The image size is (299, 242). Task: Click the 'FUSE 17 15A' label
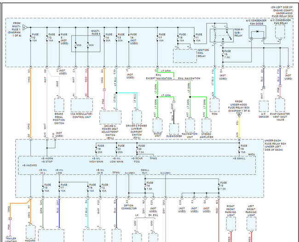click(x=162, y=38)
